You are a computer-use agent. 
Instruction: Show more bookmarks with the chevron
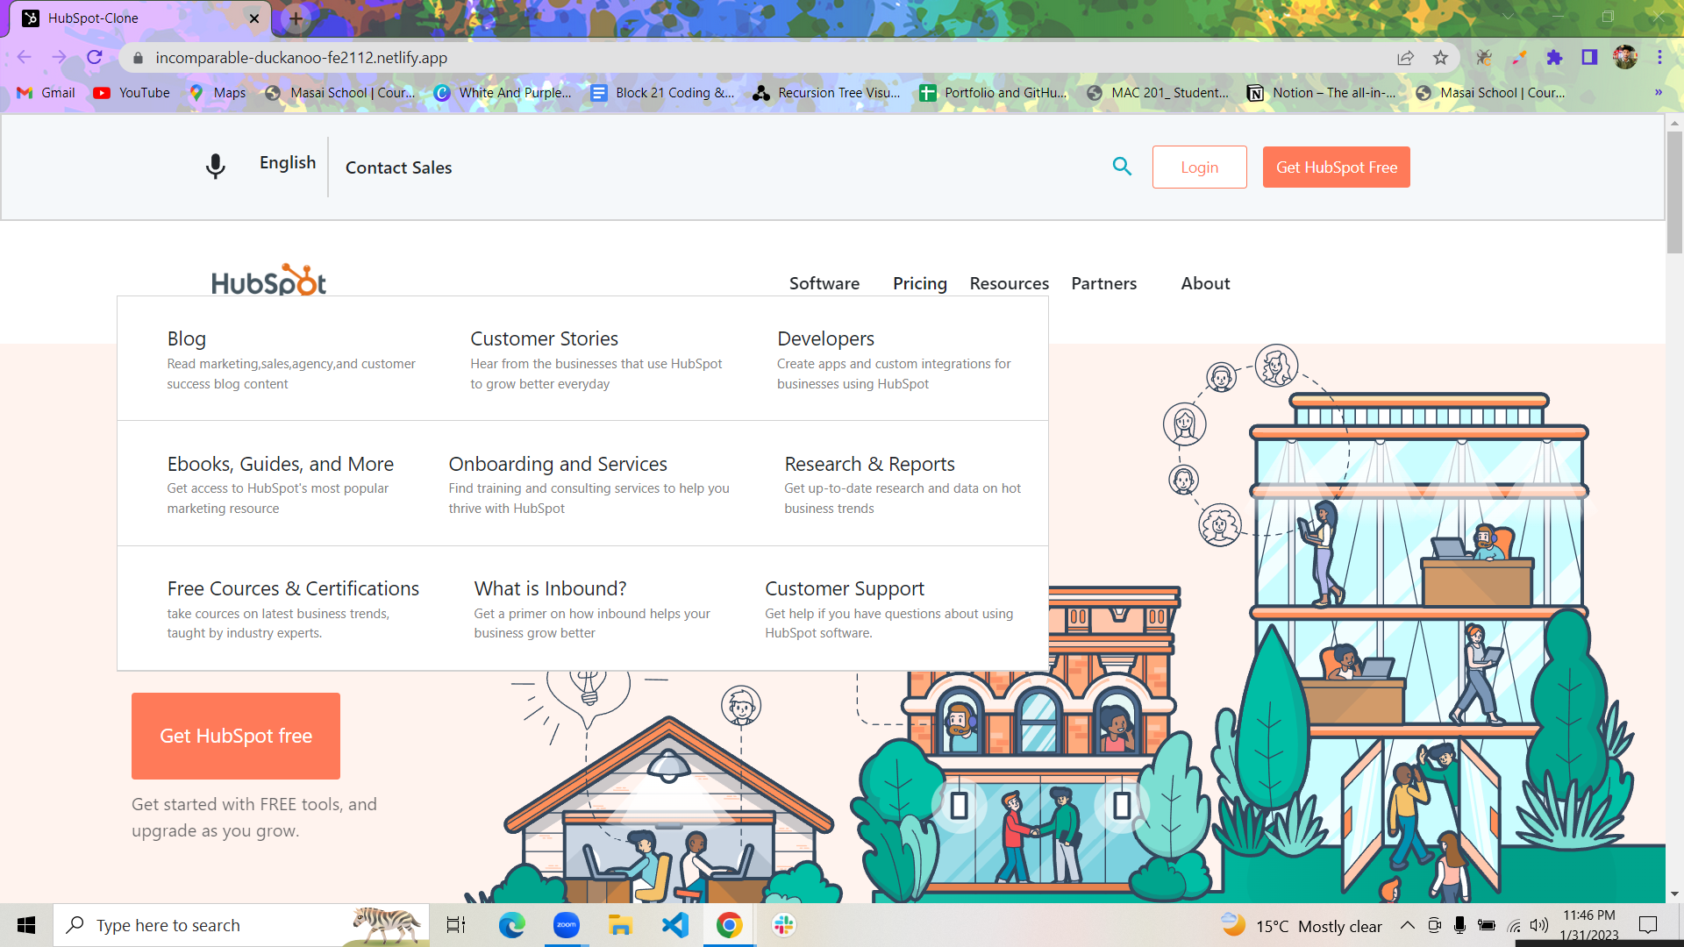coord(1658,93)
